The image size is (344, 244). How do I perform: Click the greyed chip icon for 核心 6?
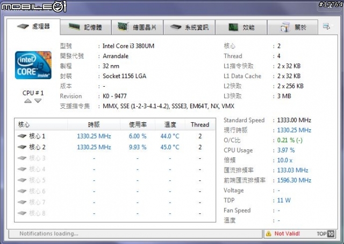coord(22,191)
